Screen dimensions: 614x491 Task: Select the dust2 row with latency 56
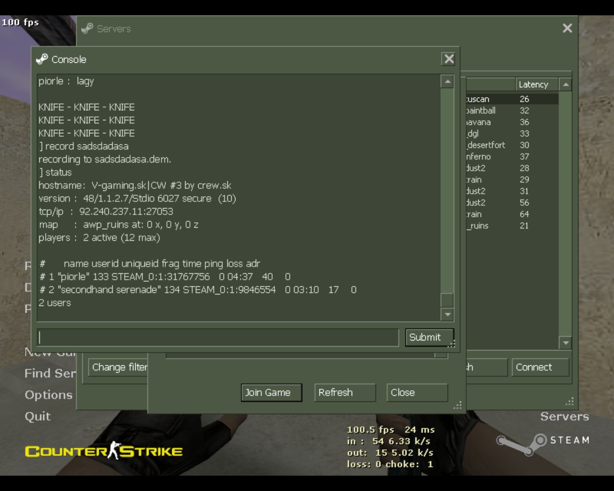pyautogui.click(x=512, y=202)
